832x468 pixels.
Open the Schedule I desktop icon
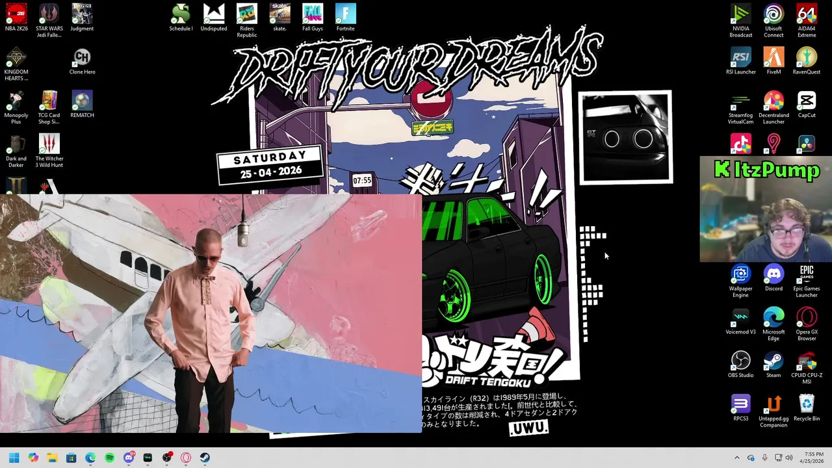pos(181,18)
